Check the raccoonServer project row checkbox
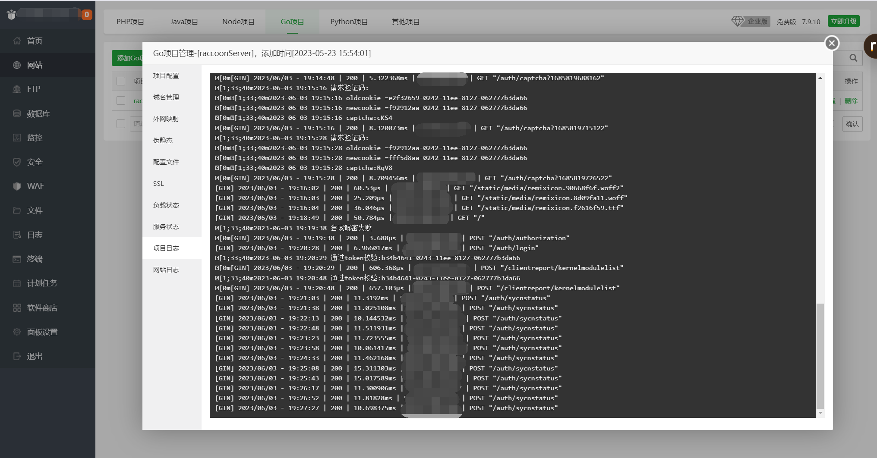The image size is (877, 458). [x=121, y=100]
